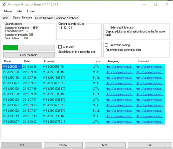Click the Number of iterations : 11584 text

tap(22, 28)
